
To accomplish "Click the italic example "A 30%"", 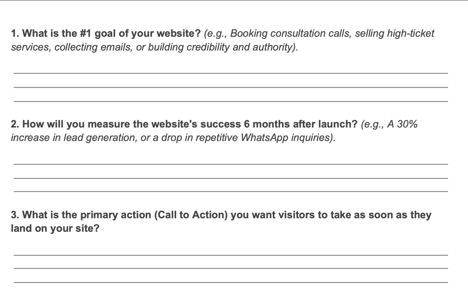I will 402,124.
